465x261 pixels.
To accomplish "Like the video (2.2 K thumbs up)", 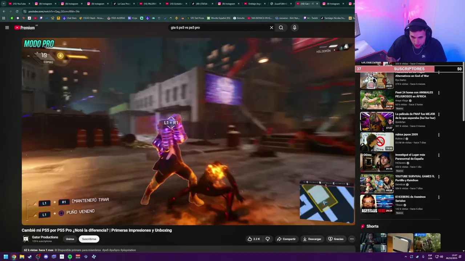I will tap(254, 239).
